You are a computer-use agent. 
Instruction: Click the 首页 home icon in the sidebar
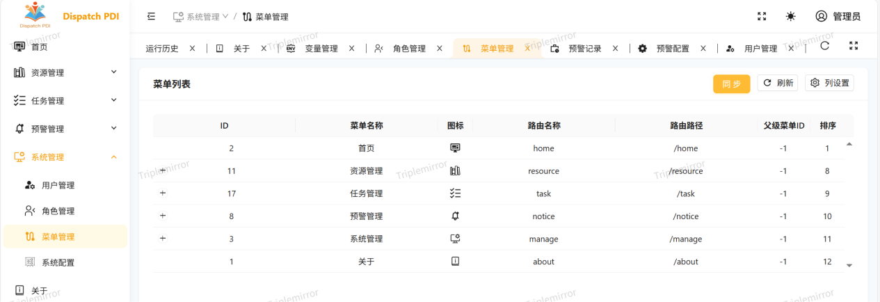pyautogui.click(x=19, y=47)
